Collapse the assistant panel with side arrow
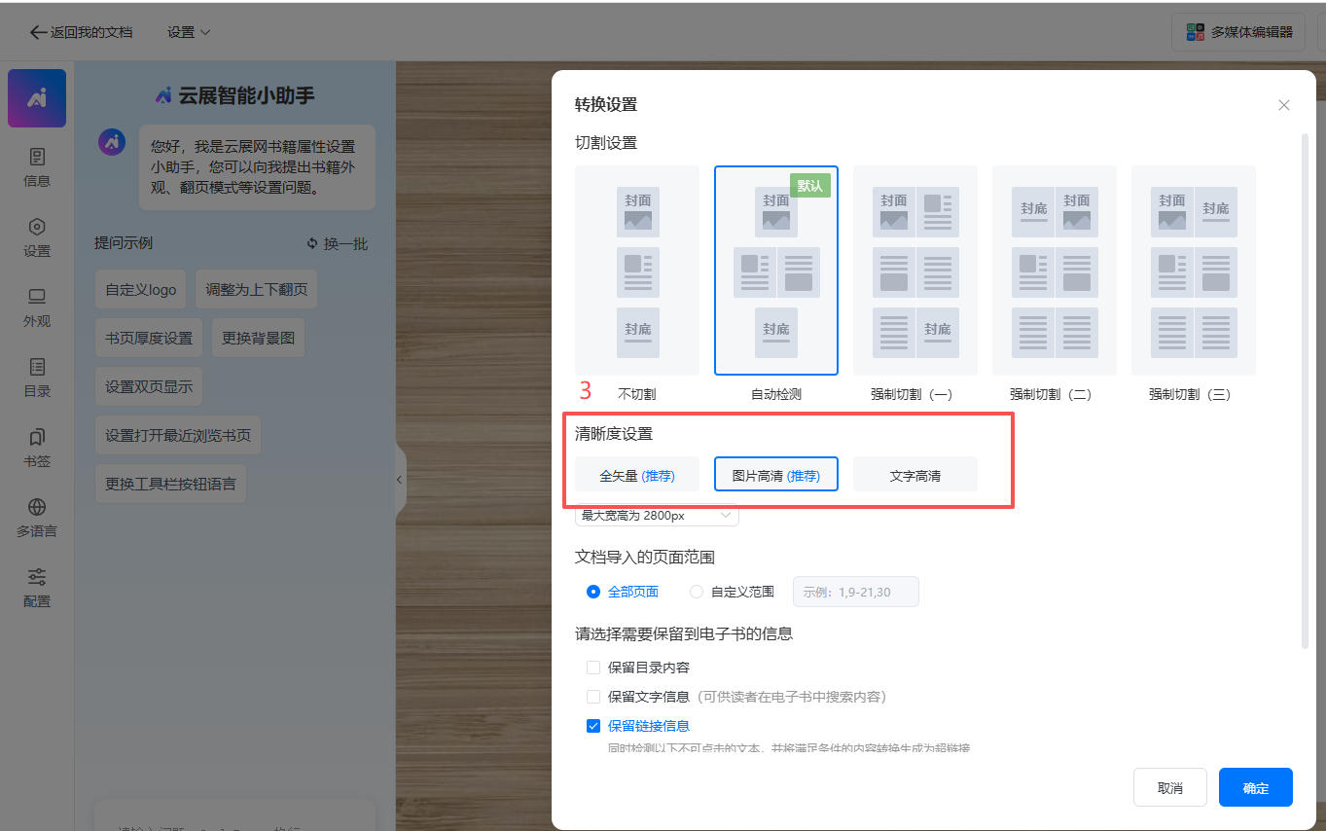 click(x=399, y=480)
